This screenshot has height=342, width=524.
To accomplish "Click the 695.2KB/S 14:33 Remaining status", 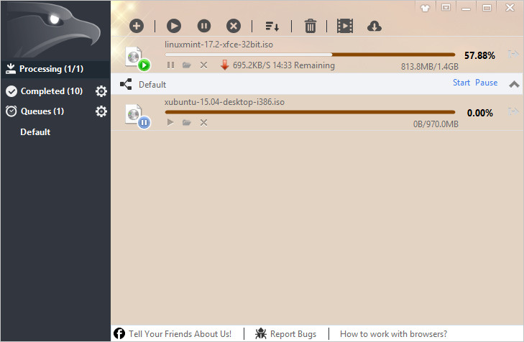I will (x=284, y=65).
